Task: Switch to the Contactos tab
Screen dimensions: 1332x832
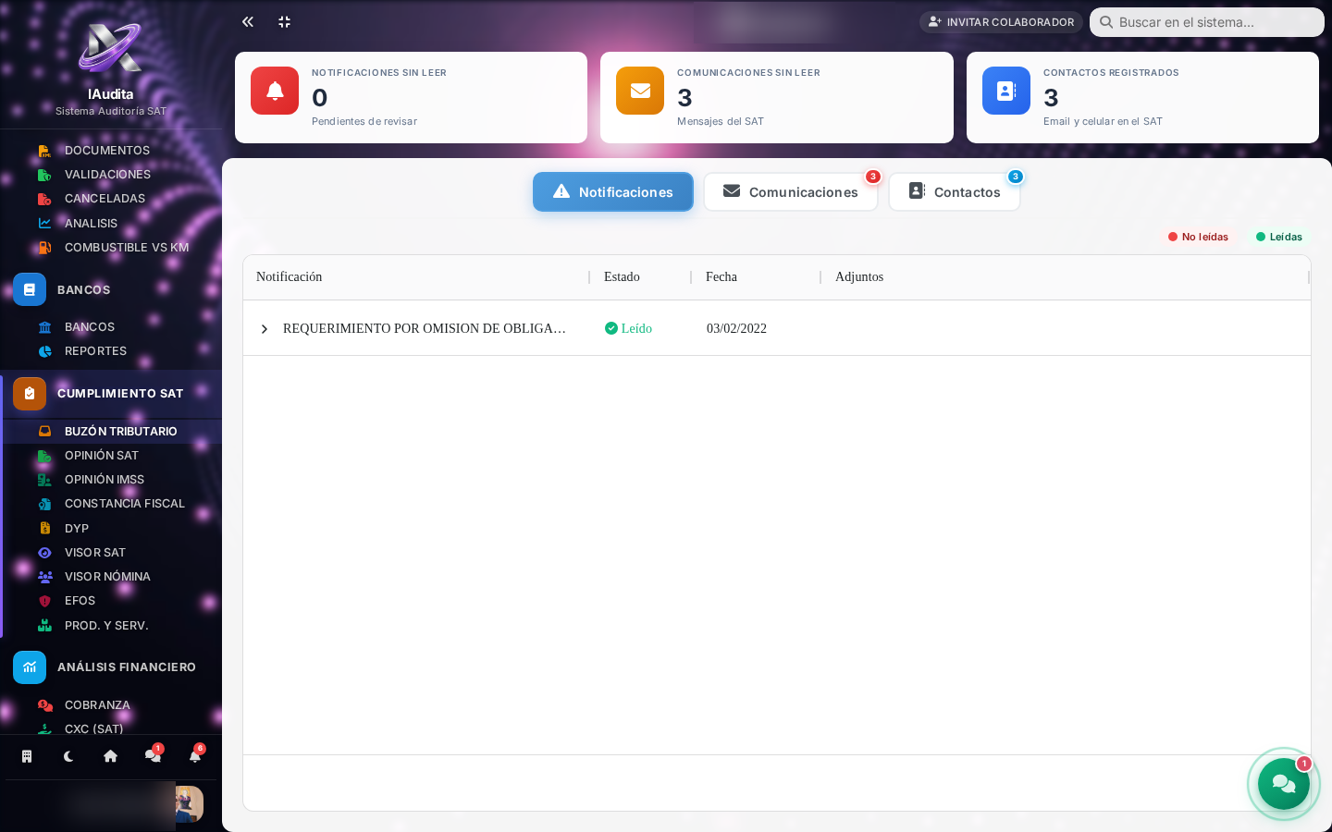Action: click(x=955, y=192)
